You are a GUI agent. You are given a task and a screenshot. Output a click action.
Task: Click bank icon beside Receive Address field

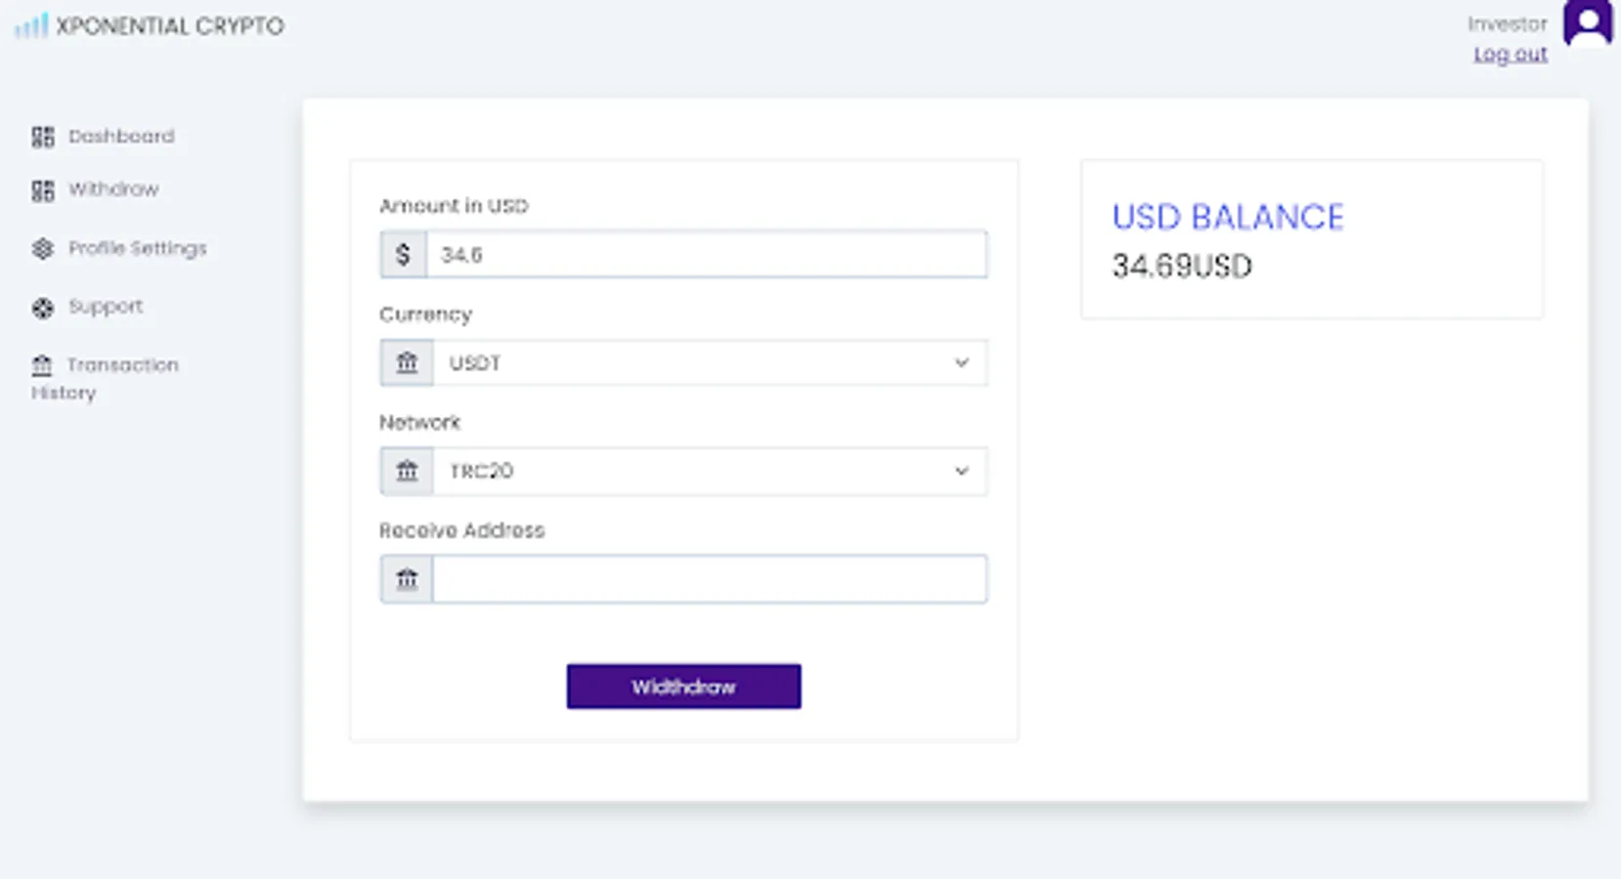click(x=407, y=579)
